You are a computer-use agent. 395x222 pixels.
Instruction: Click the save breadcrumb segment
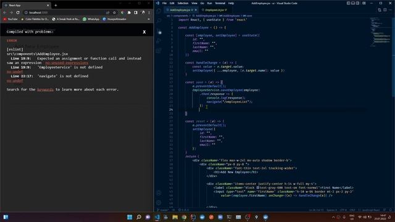tap(246, 15)
